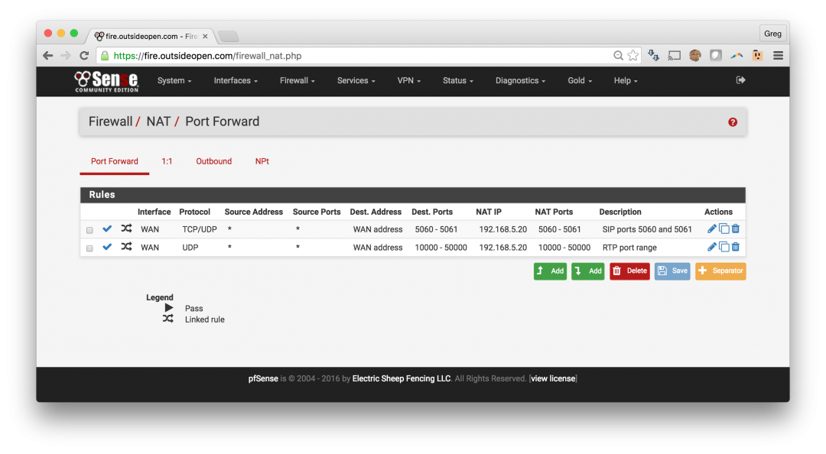Click the orange Separator button

[720, 271]
